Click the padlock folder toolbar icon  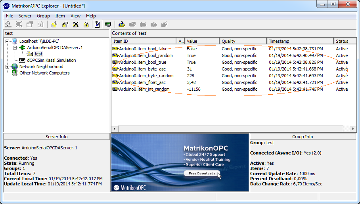click(x=86, y=24)
